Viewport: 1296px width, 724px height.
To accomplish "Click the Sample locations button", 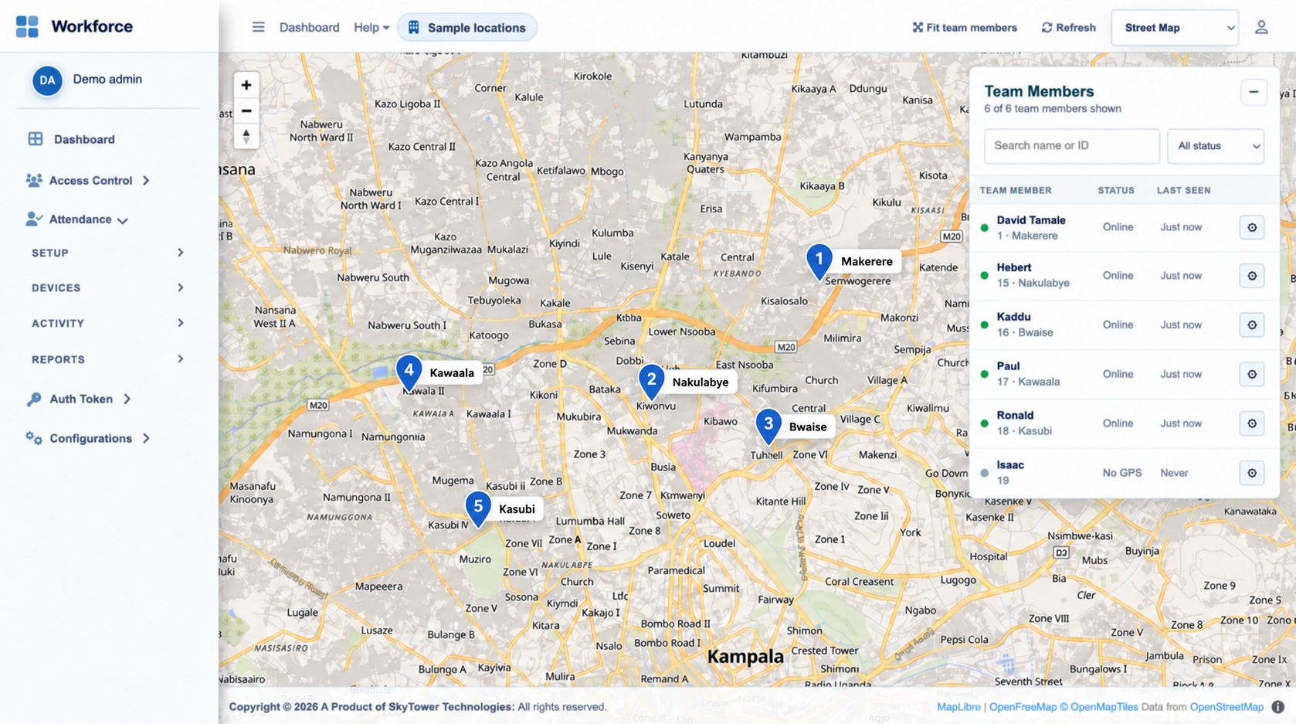I will (x=466, y=28).
